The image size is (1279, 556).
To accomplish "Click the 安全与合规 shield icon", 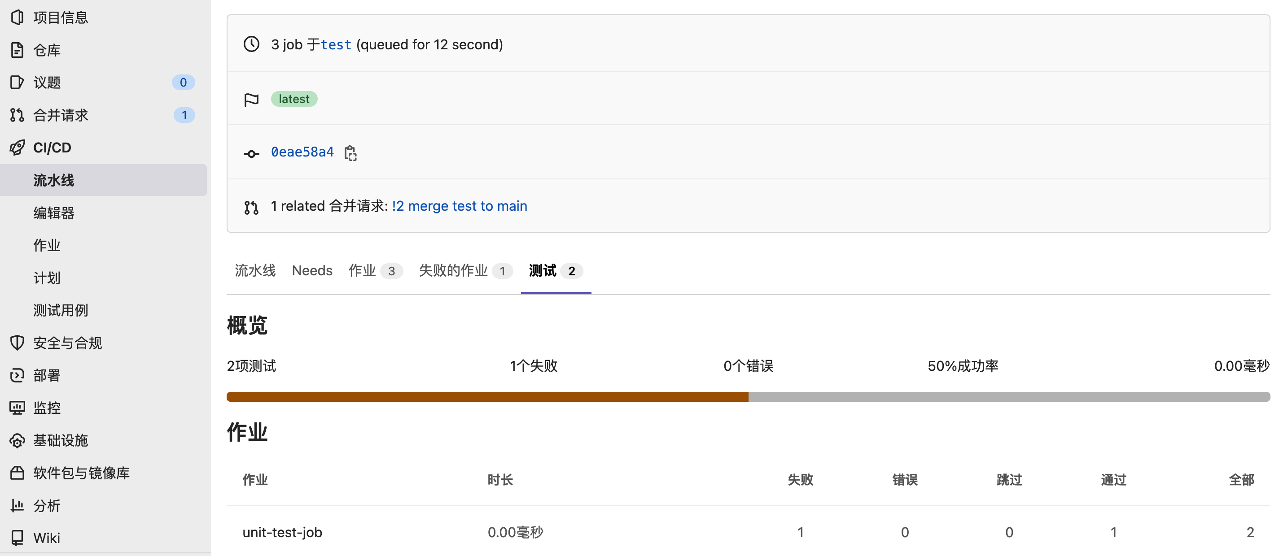I will (18, 343).
